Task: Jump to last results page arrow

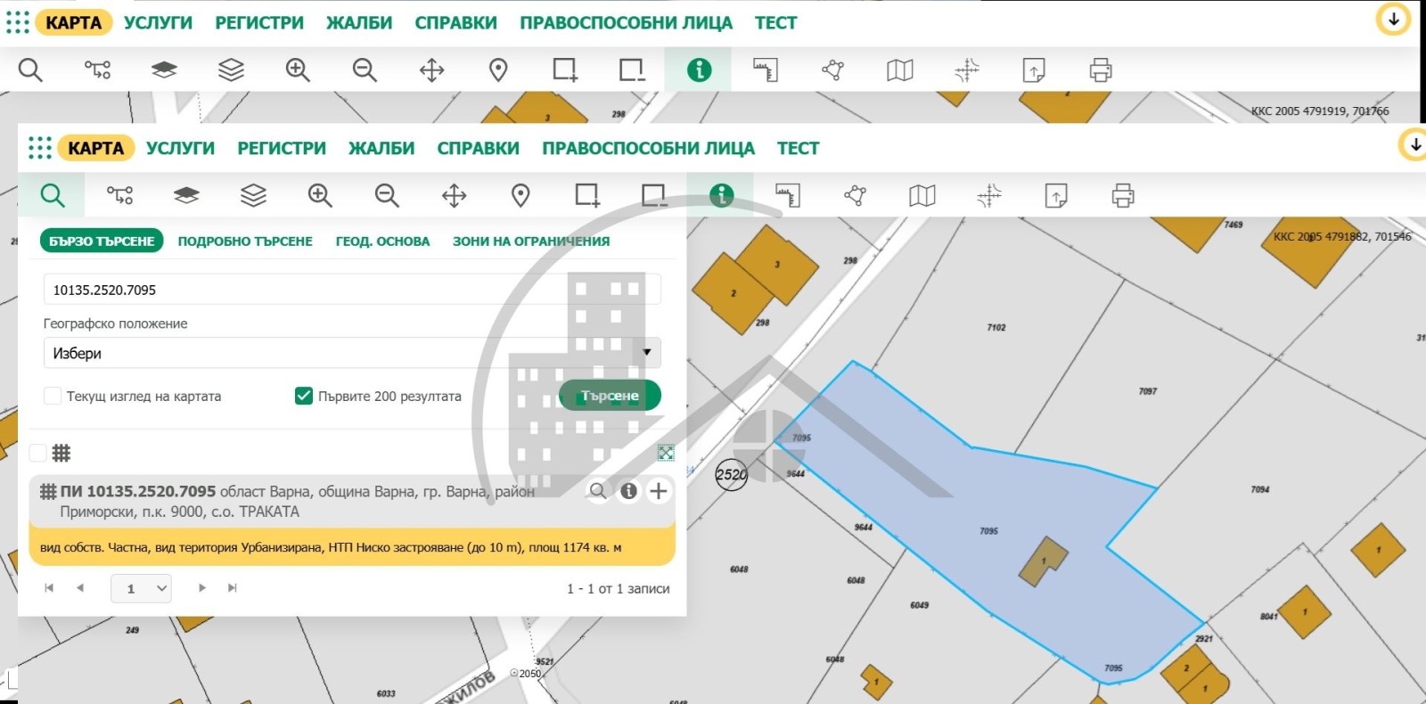Action: tap(233, 588)
